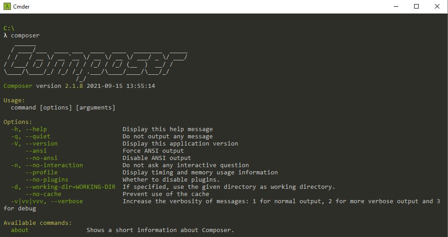Click the '-h, --help' option
This screenshot has height=237, width=448.
click(x=29, y=129)
